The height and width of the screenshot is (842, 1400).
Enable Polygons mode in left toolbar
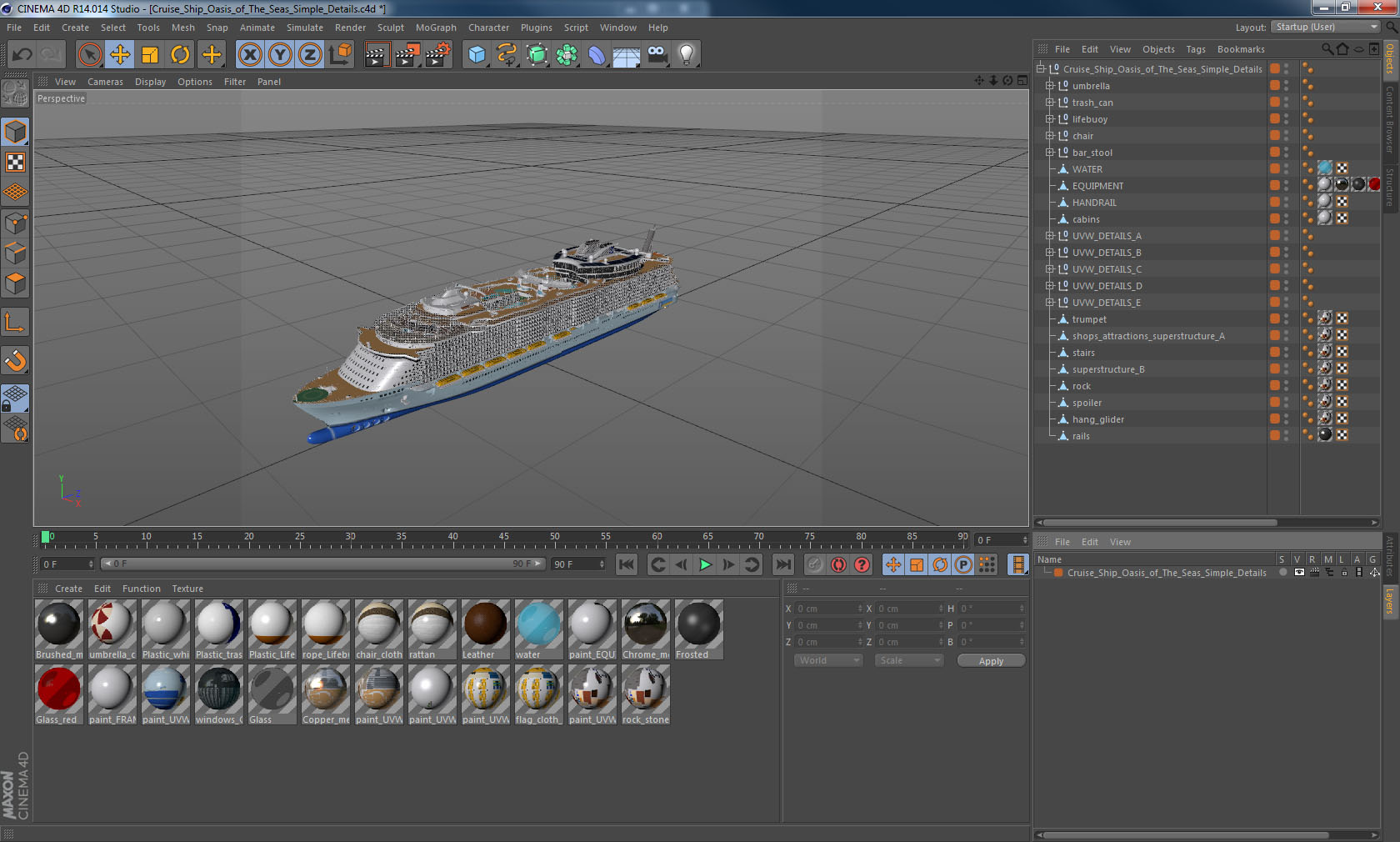[15, 283]
